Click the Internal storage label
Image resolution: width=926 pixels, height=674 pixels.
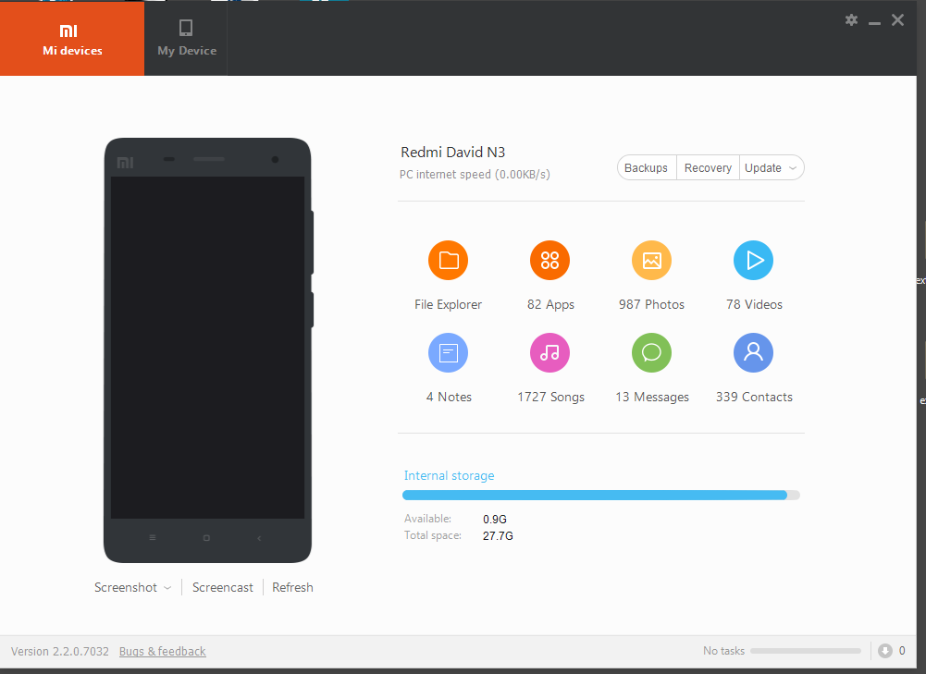(x=449, y=476)
